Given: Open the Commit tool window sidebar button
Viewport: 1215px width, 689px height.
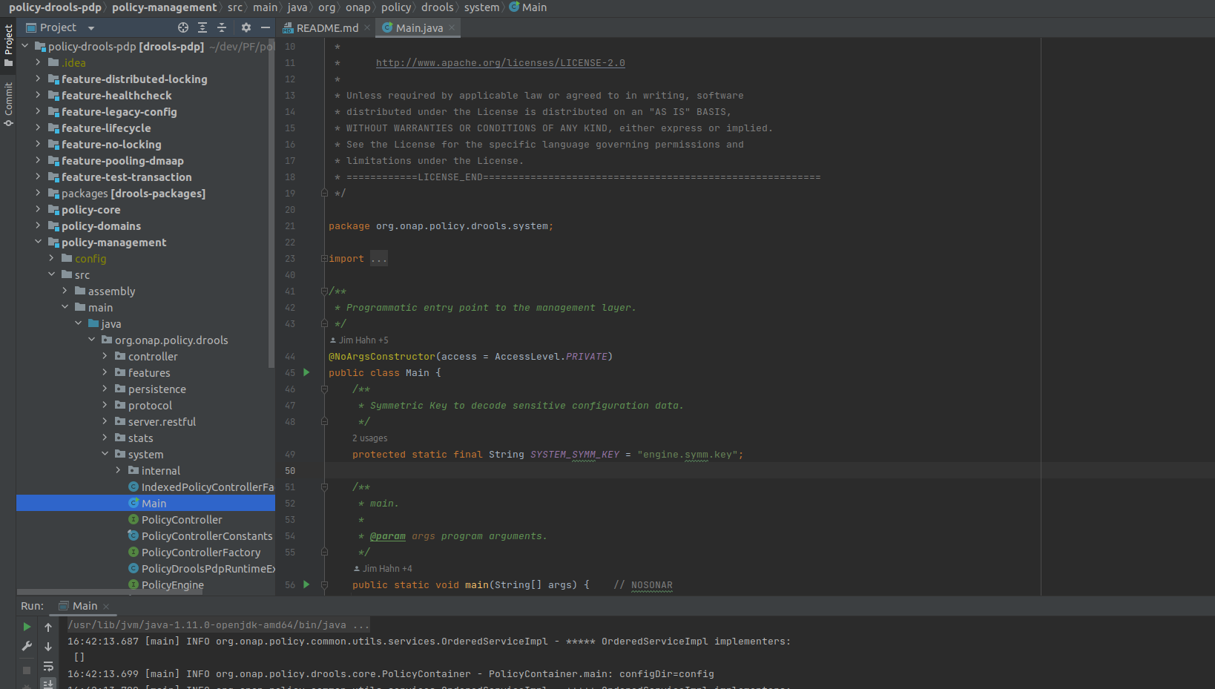Looking at the screenshot, I should click(x=8, y=104).
